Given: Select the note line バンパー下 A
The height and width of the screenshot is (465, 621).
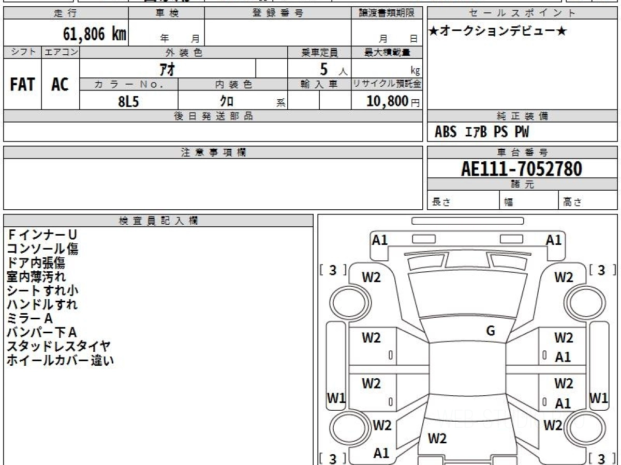Looking at the screenshot, I should click(41, 333).
